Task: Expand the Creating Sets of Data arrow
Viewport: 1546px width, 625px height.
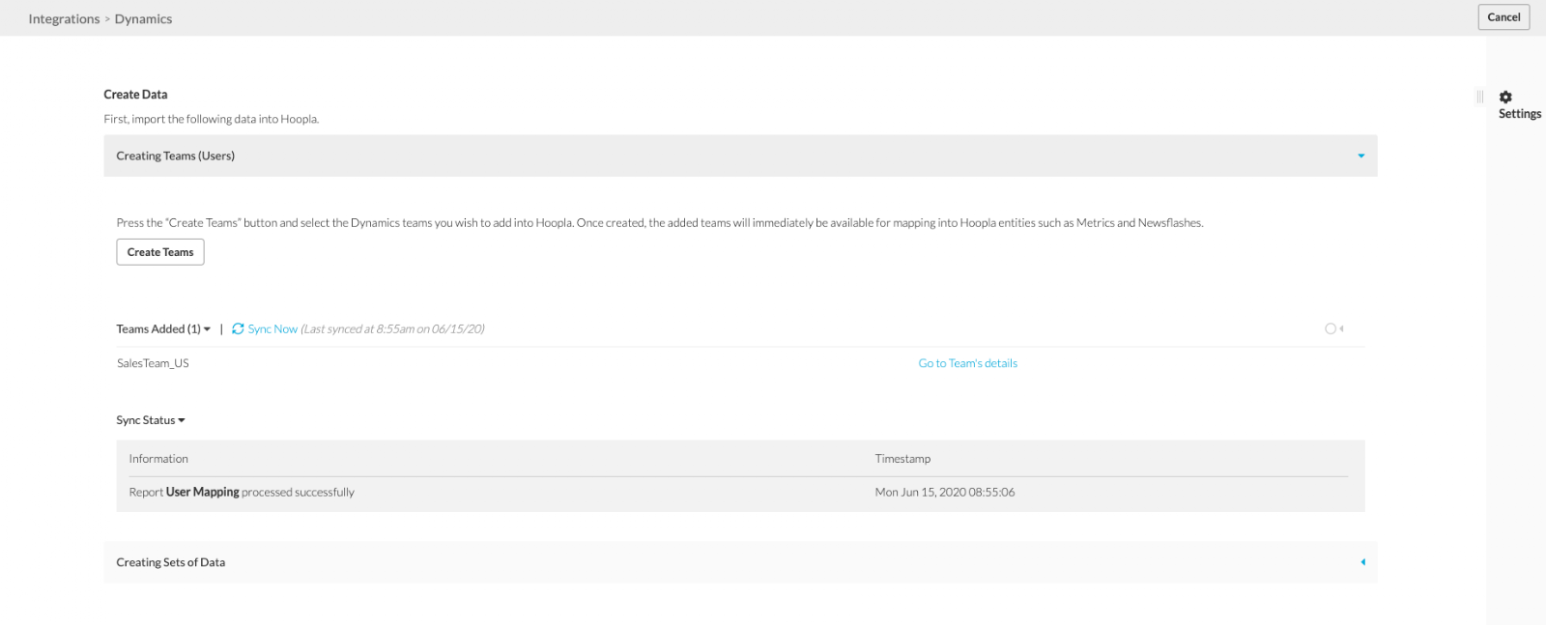Action: click(x=1362, y=562)
